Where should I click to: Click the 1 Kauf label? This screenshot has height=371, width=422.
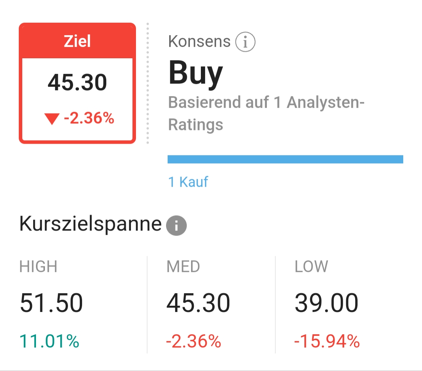point(188,182)
